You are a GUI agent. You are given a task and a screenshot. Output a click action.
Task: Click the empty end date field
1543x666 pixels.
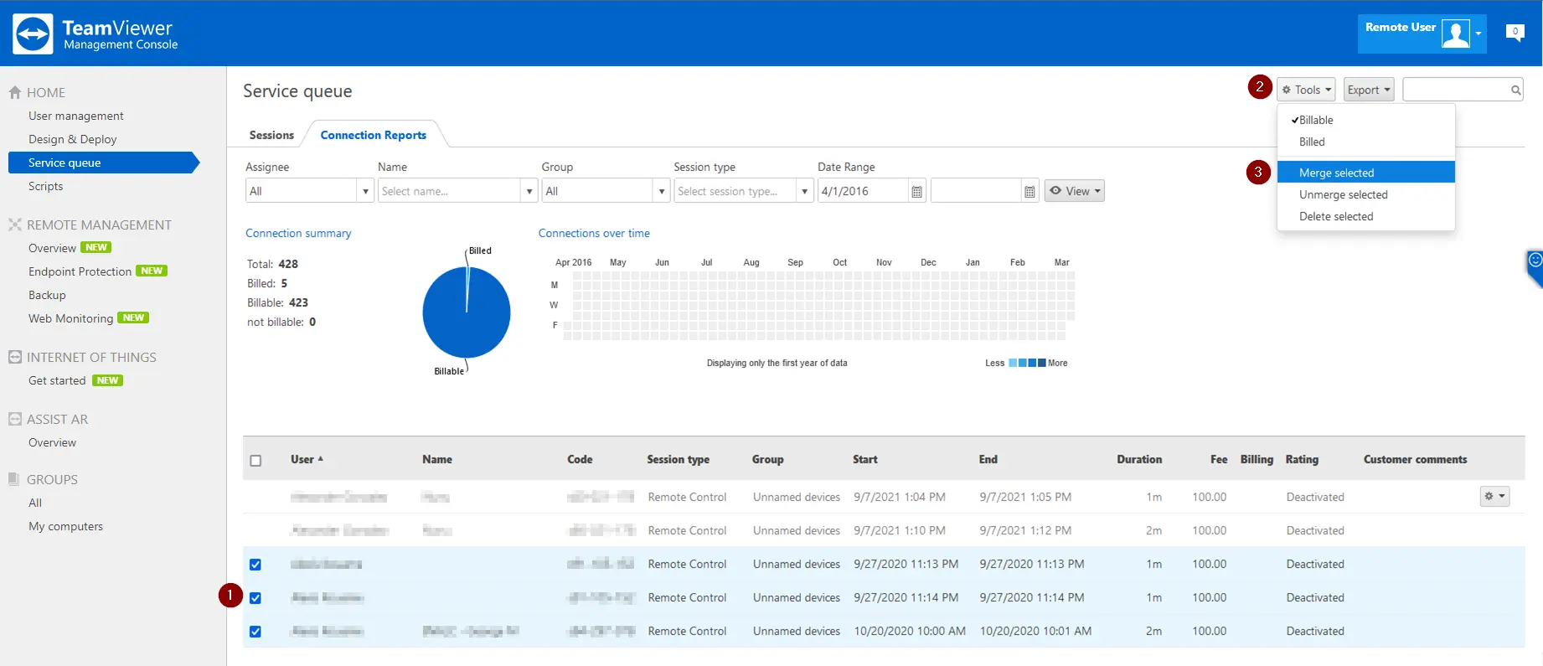coord(976,191)
